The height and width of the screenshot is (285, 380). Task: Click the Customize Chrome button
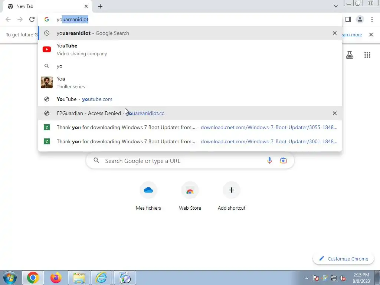[344, 259]
